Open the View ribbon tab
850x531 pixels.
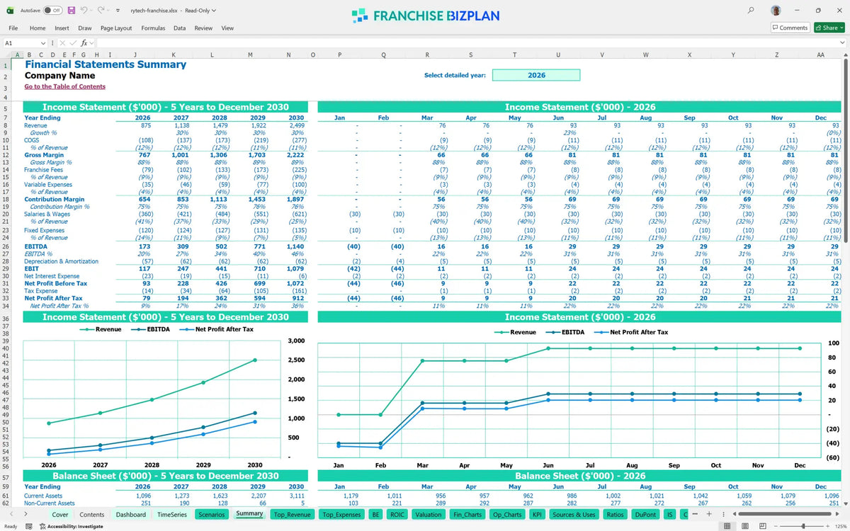click(x=227, y=28)
